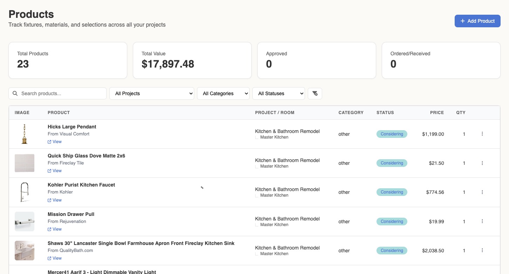
Task: Open the View link for the Shaws kitchen sink
Action: 56,258
